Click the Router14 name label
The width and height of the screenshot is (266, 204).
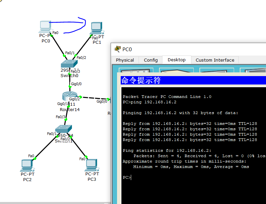tap(70, 109)
